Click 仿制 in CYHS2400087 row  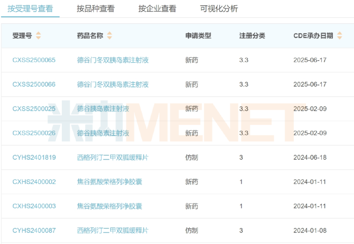(192, 231)
